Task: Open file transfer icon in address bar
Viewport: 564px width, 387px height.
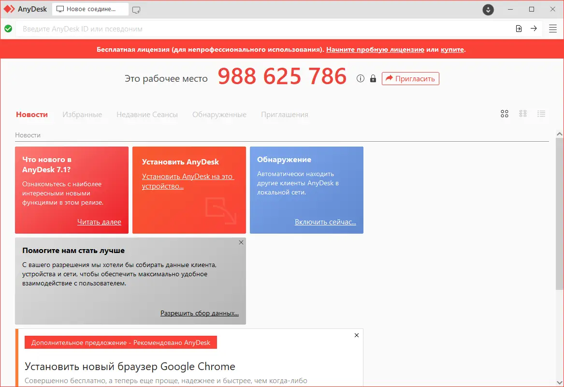Action: point(519,29)
